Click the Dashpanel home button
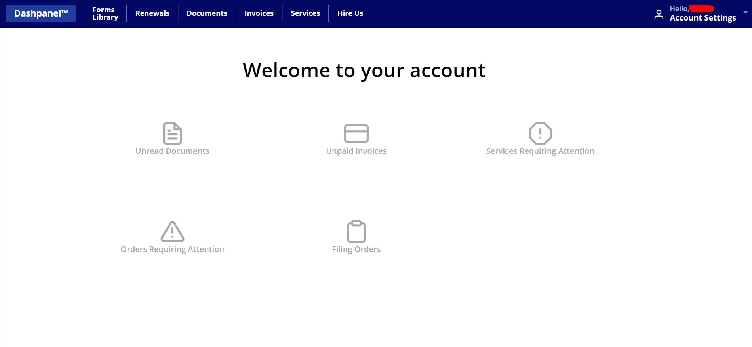752x347 pixels. coord(41,13)
